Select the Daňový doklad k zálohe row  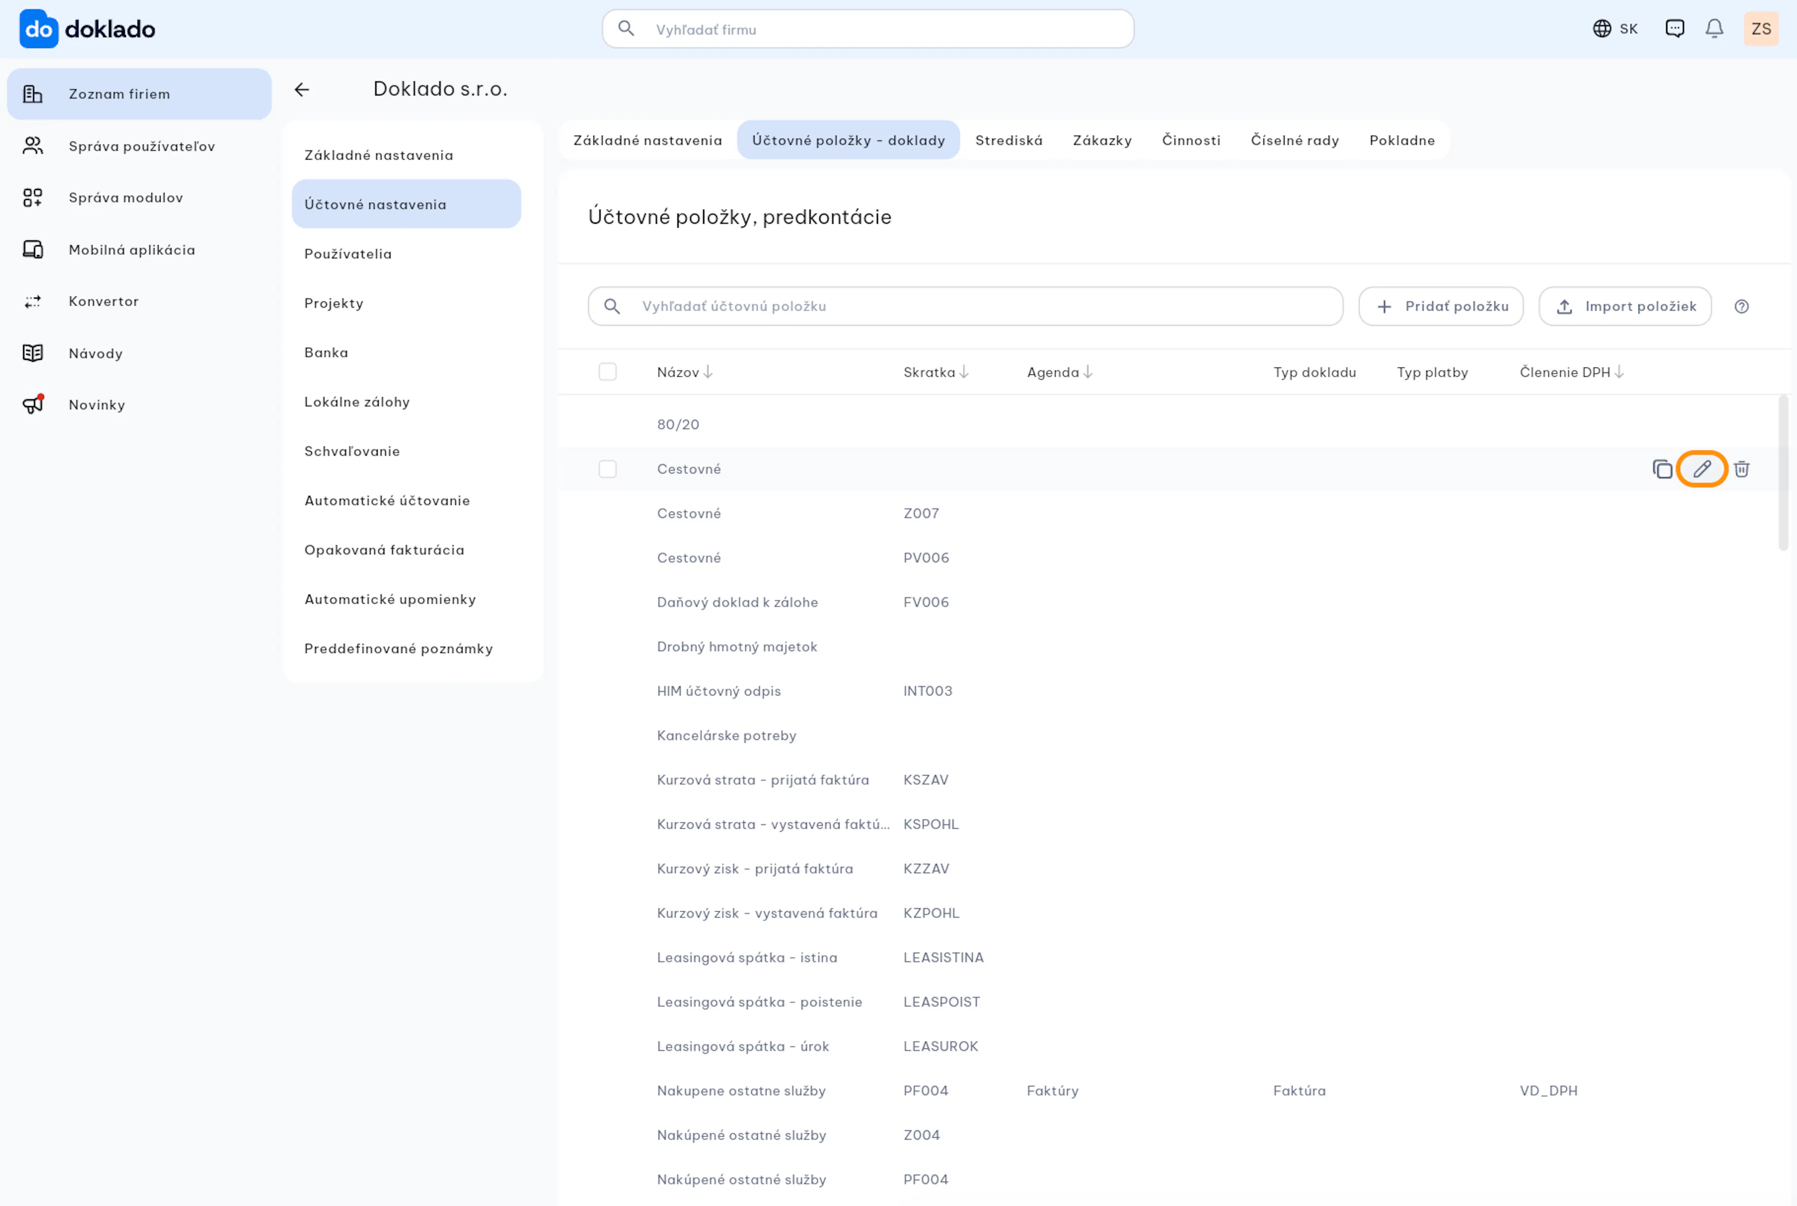pos(1168,602)
